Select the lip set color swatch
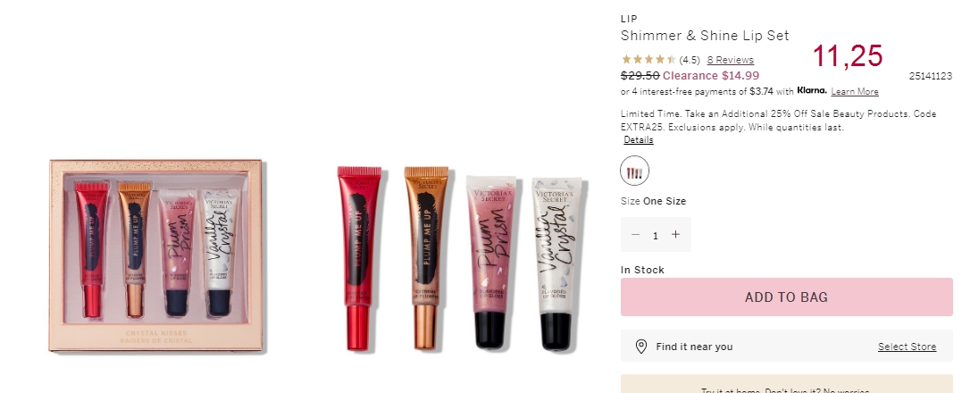The width and height of the screenshot is (962, 393). click(634, 171)
